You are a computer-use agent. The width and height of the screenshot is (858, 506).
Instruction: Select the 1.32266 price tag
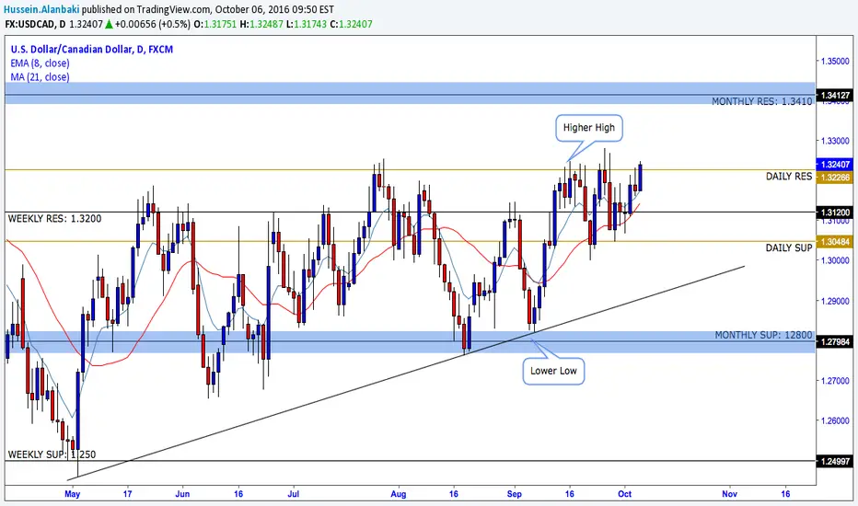[834, 178]
